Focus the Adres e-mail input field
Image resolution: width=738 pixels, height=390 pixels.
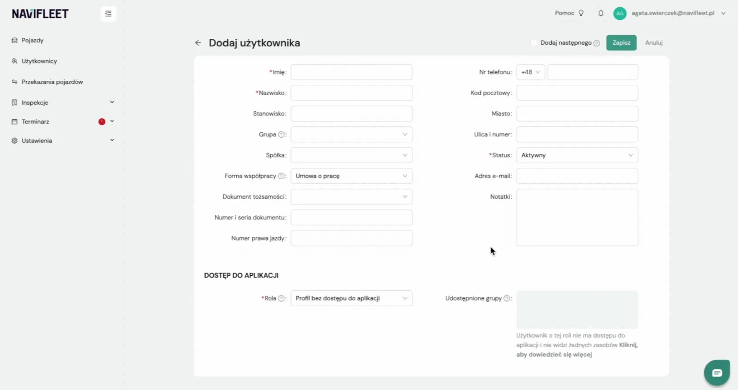point(577,176)
